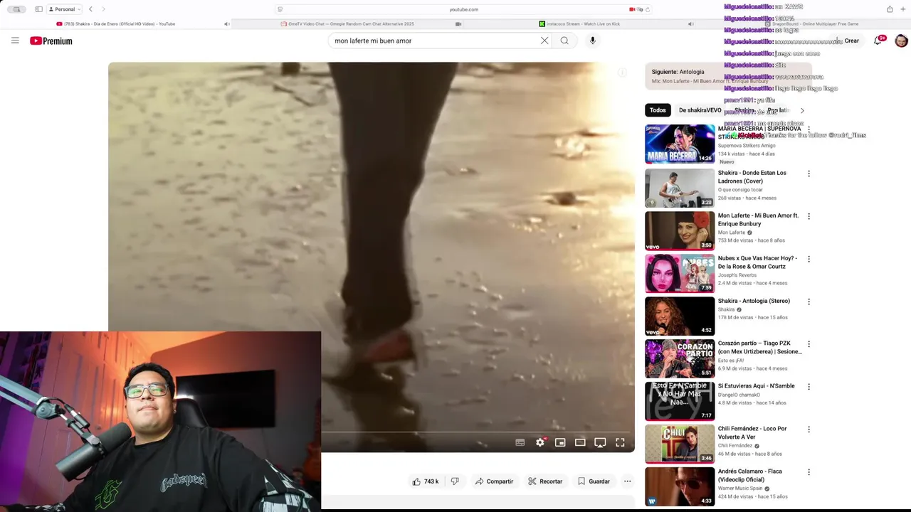Open Maria Becerra Supernova video thumbnail
This screenshot has height=512, width=911.
pyautogui.click(x=680, y=144)
